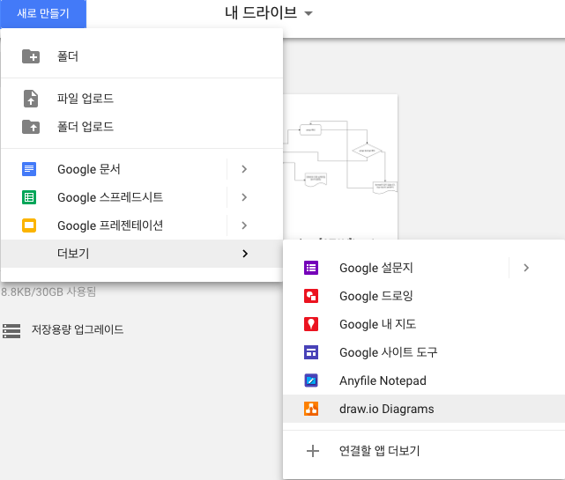Expand the 더보기 submenu arrow
565x480 pixels.
coord(245,254)
